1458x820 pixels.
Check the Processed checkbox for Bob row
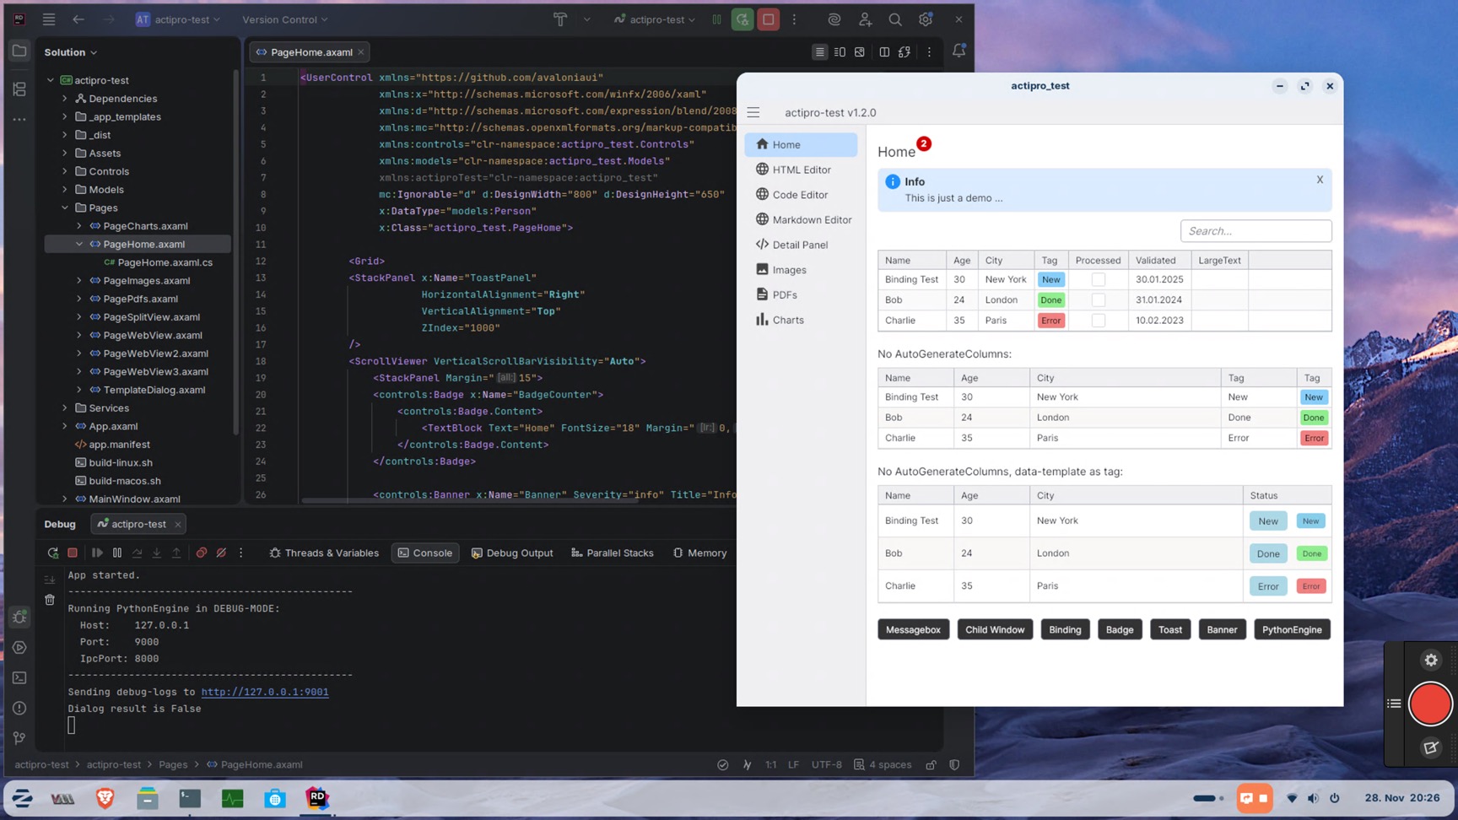(x=1098, y=299)
